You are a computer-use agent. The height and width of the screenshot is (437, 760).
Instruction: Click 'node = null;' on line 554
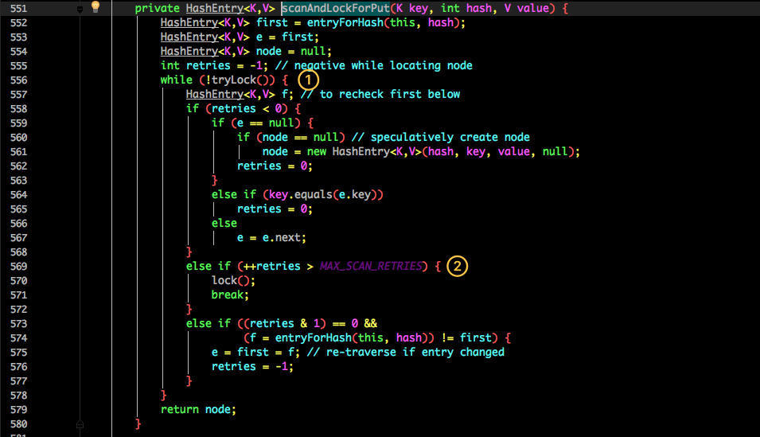(294, 52)
